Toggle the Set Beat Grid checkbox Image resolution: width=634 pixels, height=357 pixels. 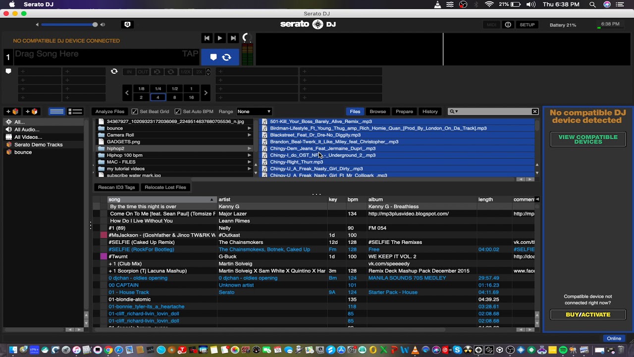point(135,112)
